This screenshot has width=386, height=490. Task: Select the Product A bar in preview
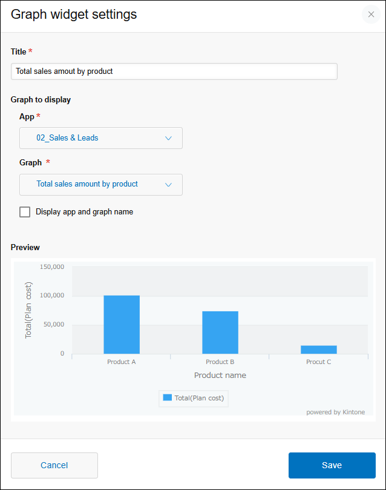[122, 324]
